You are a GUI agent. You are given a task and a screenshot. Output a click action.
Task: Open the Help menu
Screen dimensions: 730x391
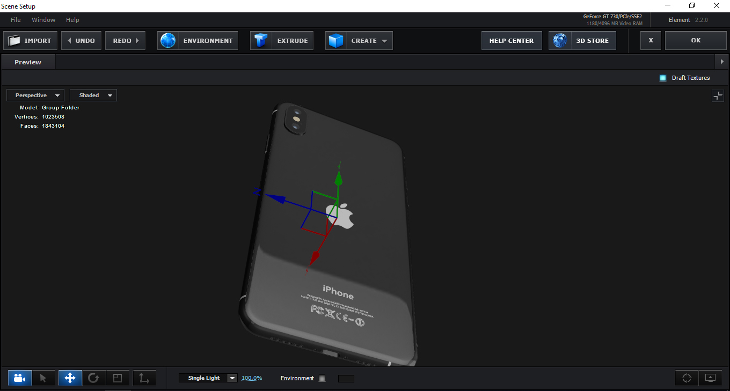click(x=72, y=20)
